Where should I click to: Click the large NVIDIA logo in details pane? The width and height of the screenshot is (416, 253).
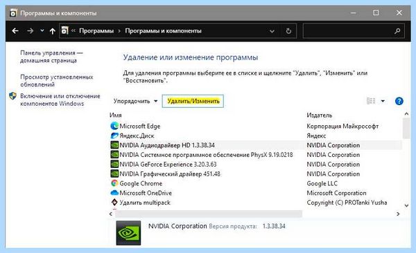[128, 233]
